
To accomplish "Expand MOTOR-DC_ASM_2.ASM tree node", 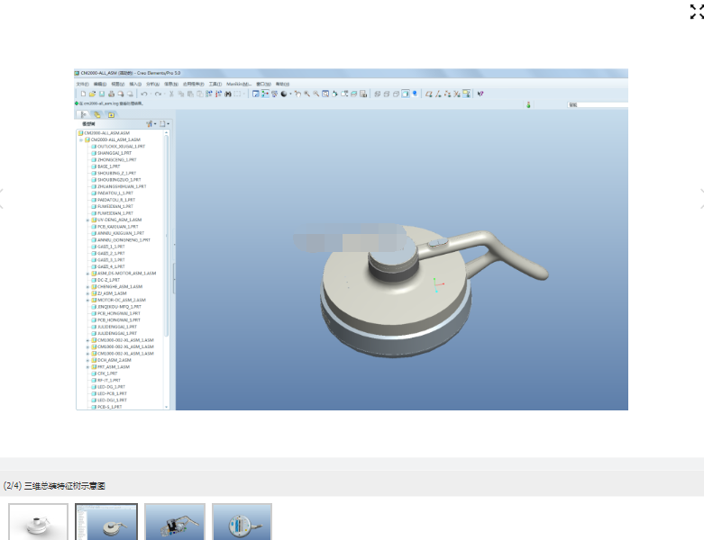I will click(88, 301).
